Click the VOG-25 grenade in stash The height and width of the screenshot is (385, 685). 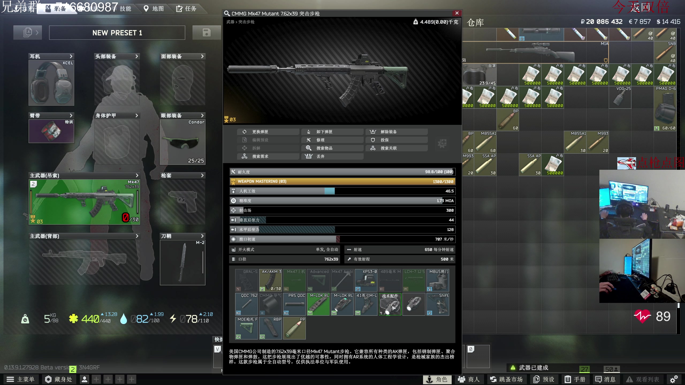point(620,97)
